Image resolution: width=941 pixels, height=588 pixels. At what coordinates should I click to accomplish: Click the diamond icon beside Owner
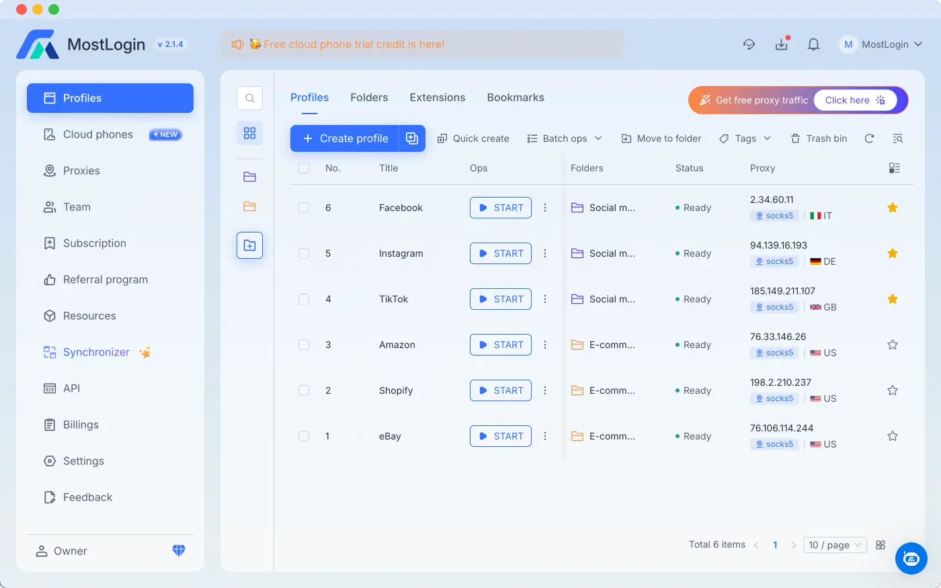179,550
